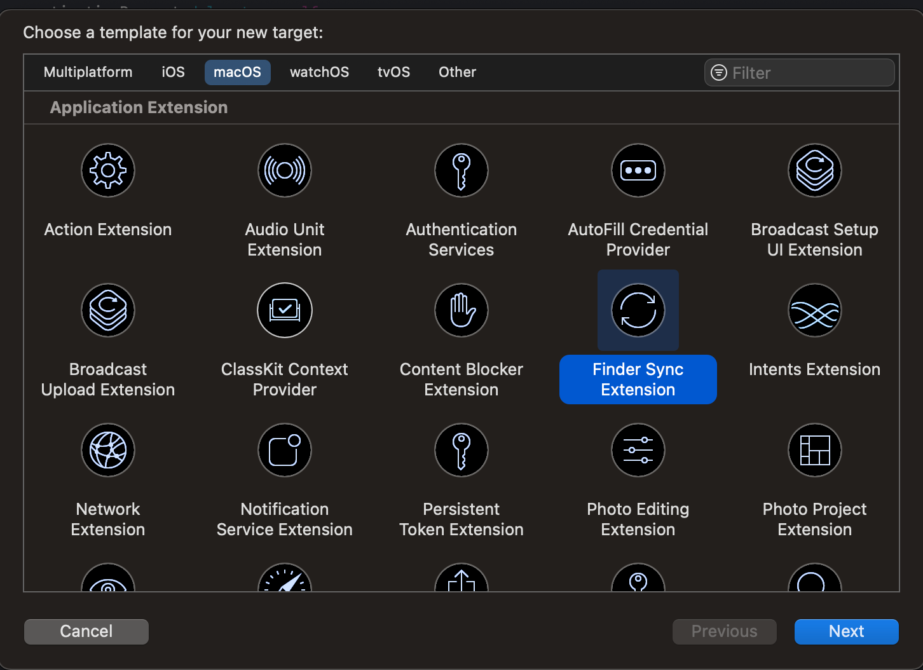This screenshot has height=670, width=923.
Task: Click the dimmed Previous button
Action: [x=725, y=631]
